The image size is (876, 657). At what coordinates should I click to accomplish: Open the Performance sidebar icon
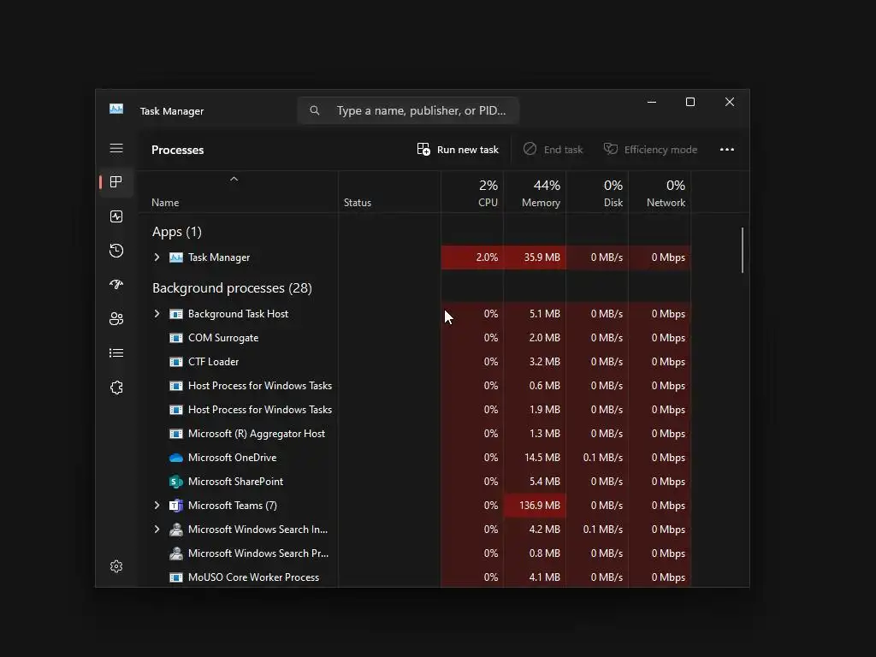pos(116,216)
